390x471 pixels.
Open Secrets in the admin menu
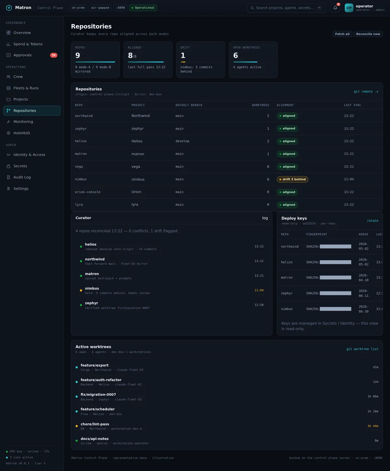coord(32,166)
